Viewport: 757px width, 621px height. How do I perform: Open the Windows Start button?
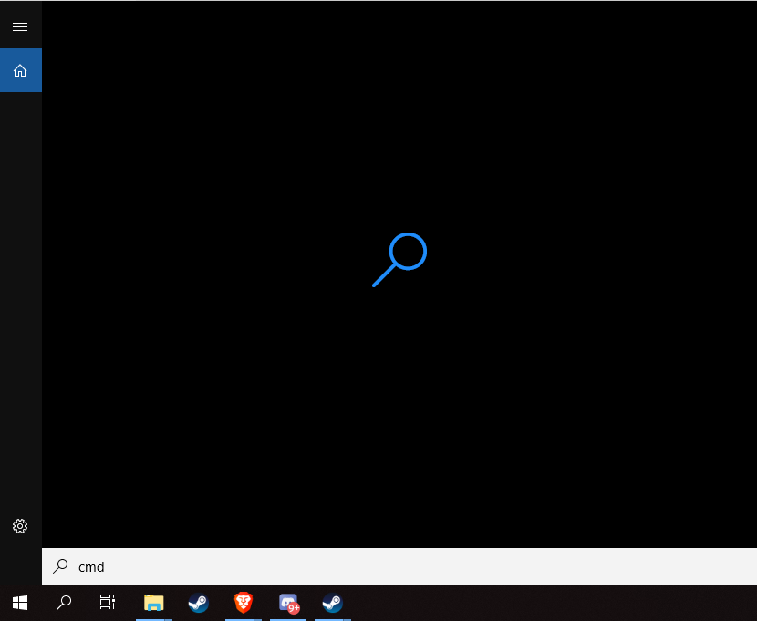click(x=20, y=603)
